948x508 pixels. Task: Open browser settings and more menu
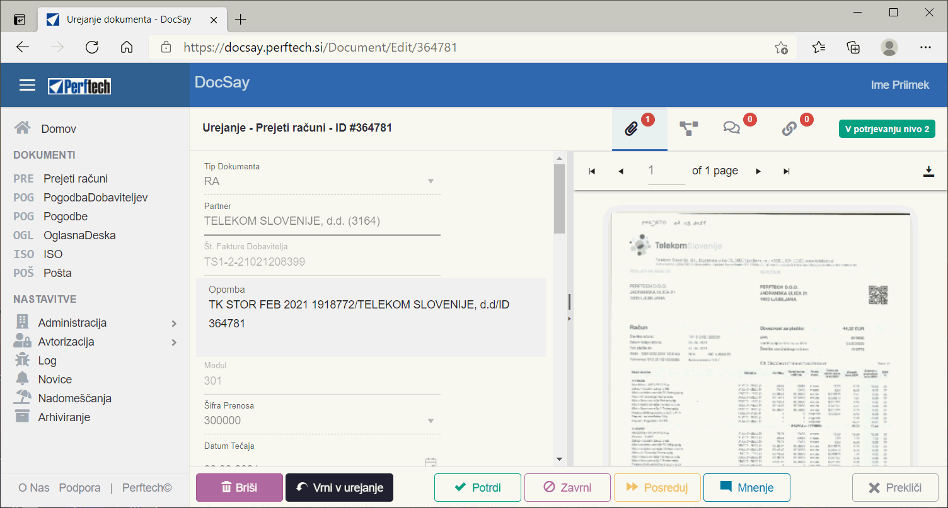(925, 47)
